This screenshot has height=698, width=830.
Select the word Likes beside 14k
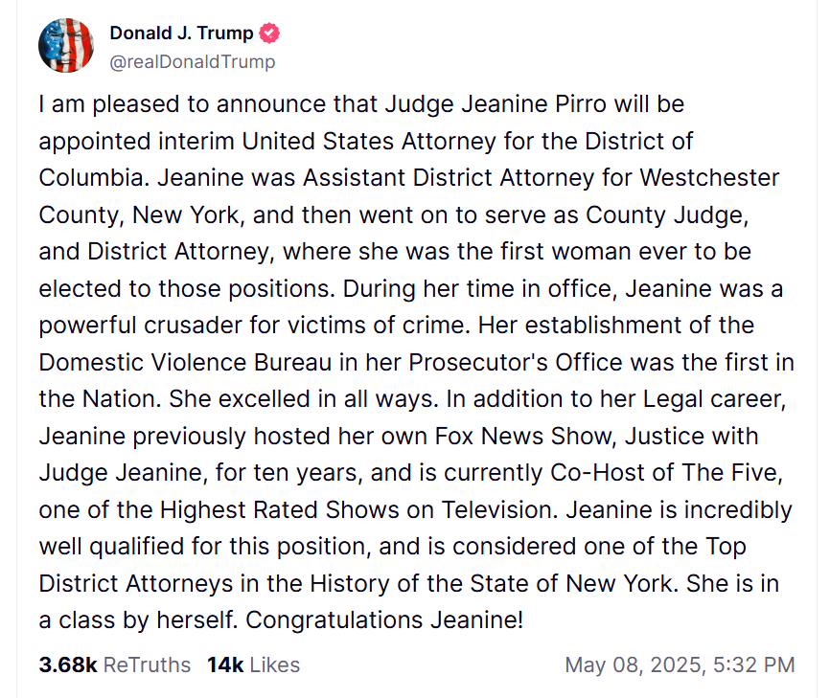(275, 664)
